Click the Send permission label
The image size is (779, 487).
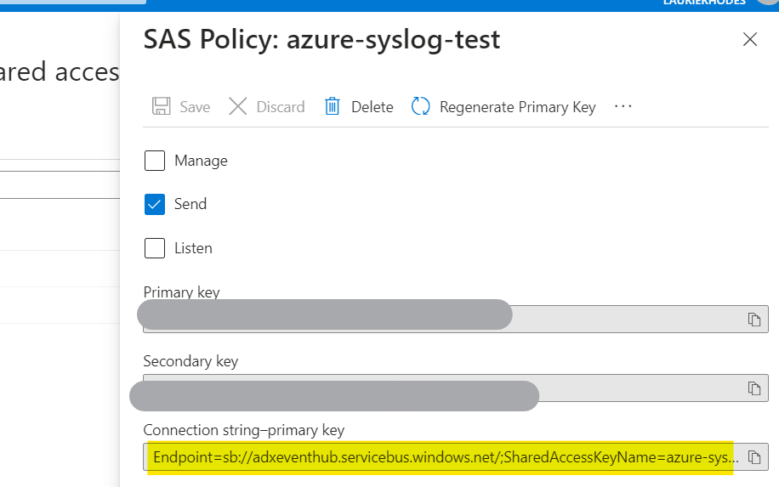click(190, 204)
